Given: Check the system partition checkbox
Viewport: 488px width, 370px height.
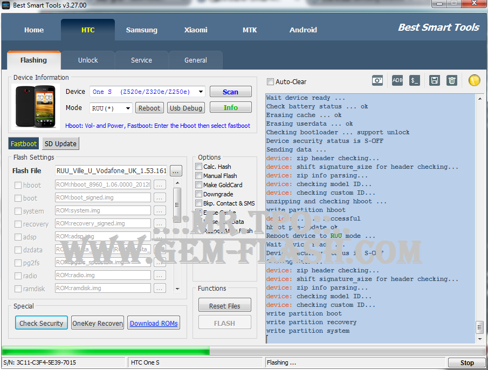Looking at the screenshot, I should (18, 211).
